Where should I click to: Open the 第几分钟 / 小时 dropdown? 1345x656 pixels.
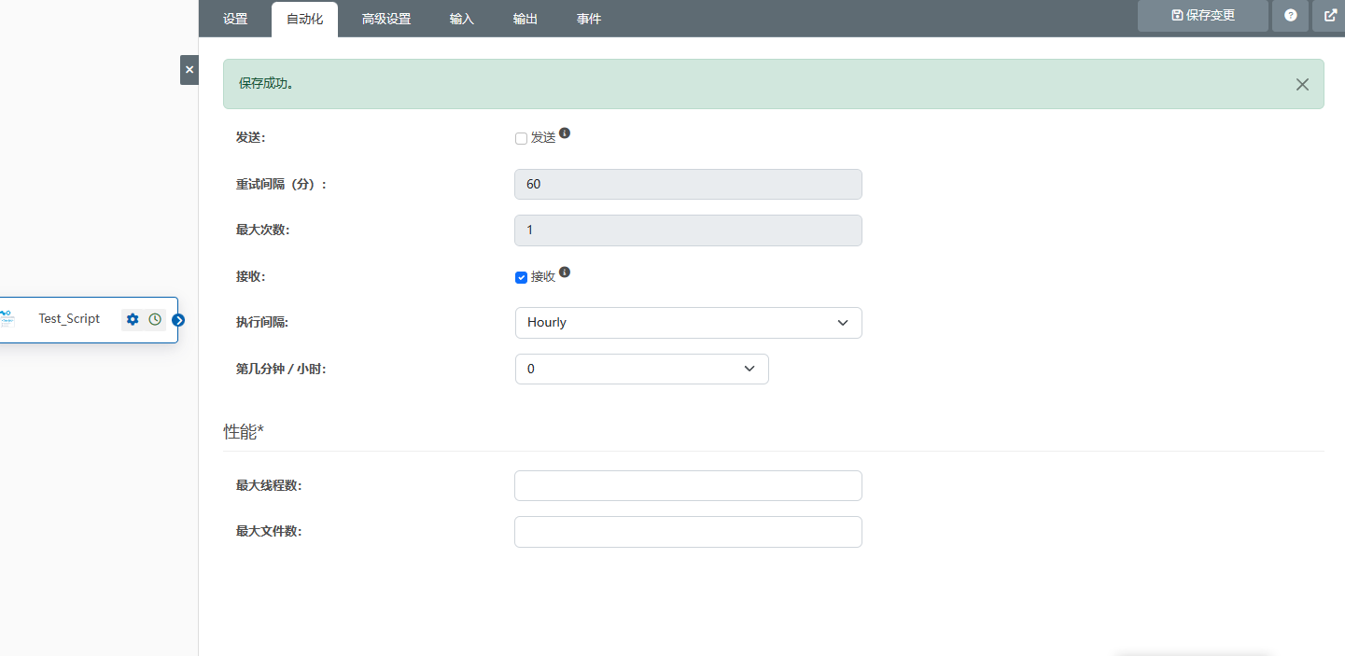tap(641, 369)
